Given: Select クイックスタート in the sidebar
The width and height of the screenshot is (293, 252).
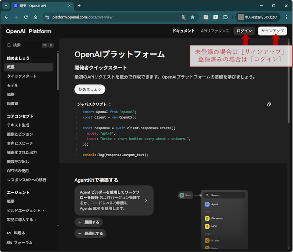Looking at the screenshot, I should pos(22,76).
